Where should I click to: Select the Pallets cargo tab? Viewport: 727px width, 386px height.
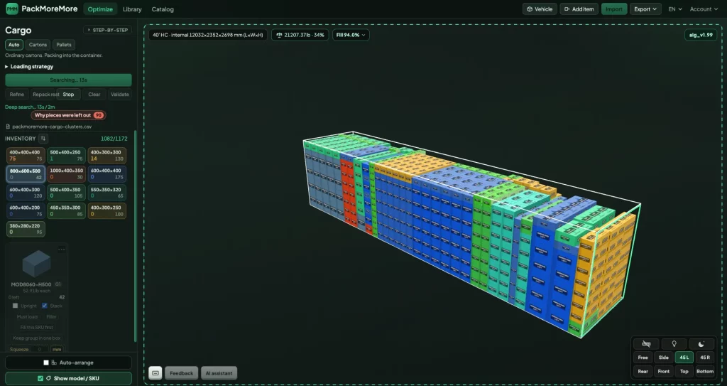pos(64,45)
